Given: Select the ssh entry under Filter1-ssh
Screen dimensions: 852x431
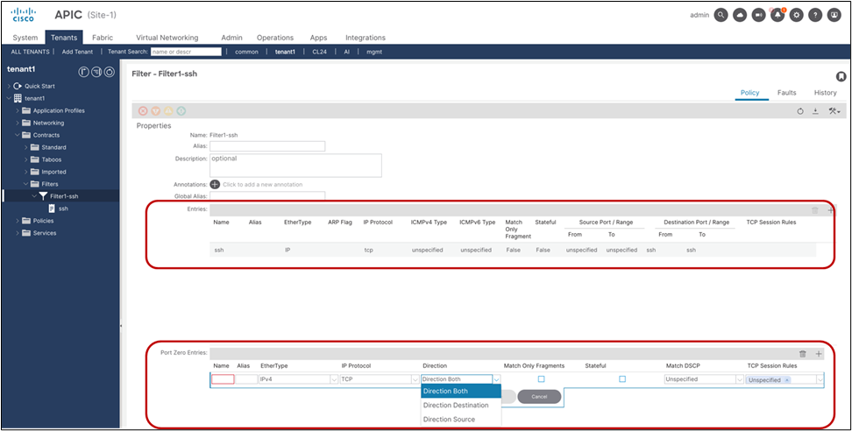Looking at the screenshot, I should point(63,208).
